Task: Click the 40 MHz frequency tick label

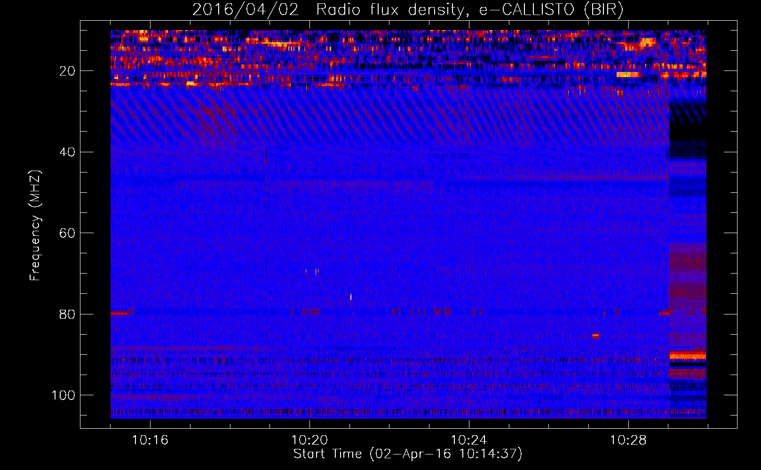Action: (68, 152)
